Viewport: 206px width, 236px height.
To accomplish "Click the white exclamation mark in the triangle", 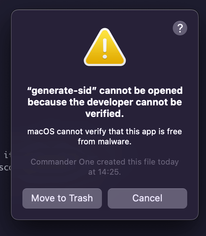I will (105, 49).
